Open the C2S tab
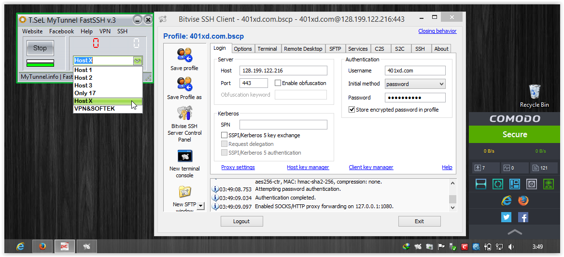 [380, 49]
